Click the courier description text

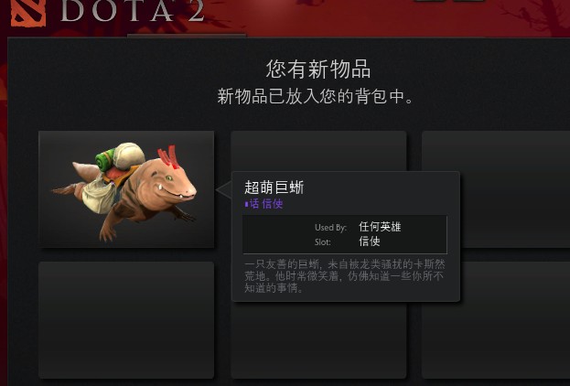344,276
